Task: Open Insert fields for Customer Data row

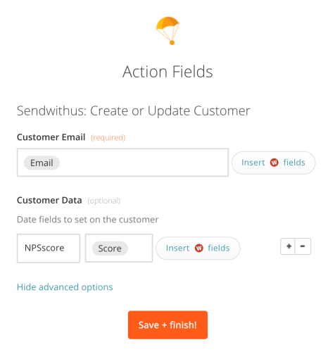Action: click(198, 248)
